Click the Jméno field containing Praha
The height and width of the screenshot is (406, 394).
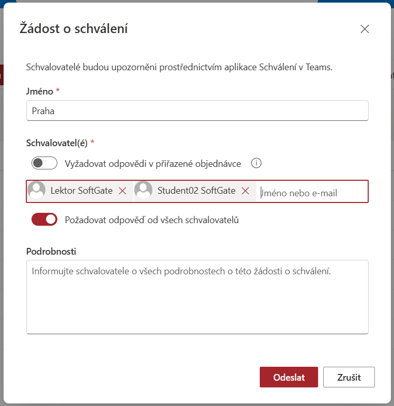197,111
